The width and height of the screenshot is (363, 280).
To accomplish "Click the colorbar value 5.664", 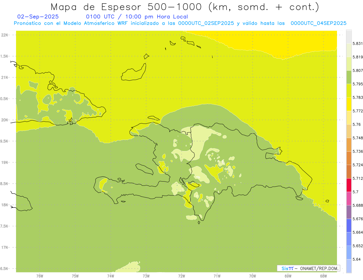I will click(x=358, y=232).
